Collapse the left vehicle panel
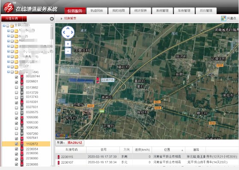This screenshot has width=239, height=170. click(x=52, y=19)
